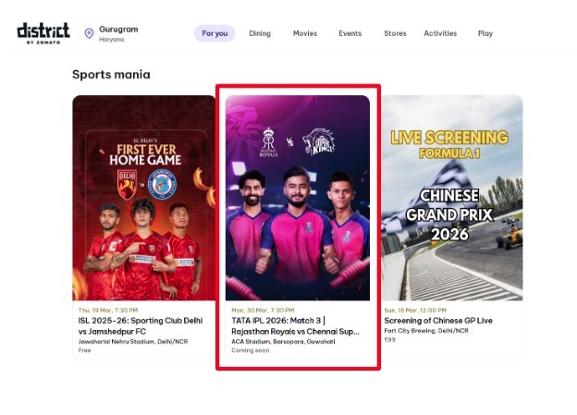The width and height of the screenshot is (577, 415).
Task: Click the Mon, 30 Mar, 7:30 PM date
Action: 263,311
